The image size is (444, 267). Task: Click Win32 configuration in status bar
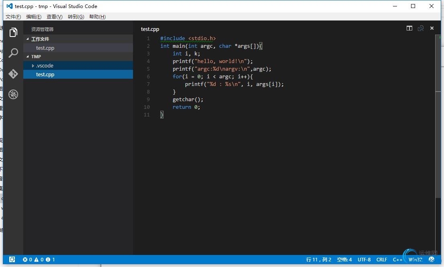tap(415, 259)
